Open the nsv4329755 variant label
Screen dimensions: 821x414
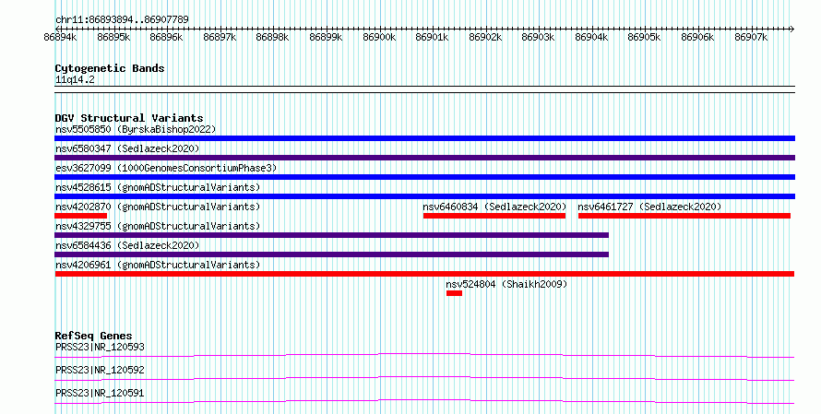[158, 226]
